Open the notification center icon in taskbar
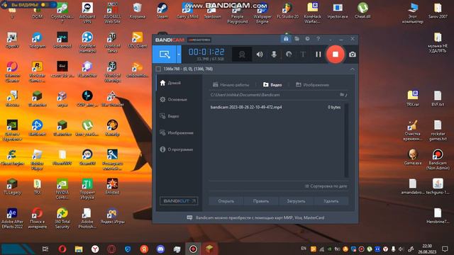Viewport: 454px width, 255px height. [x=445, y=249]
